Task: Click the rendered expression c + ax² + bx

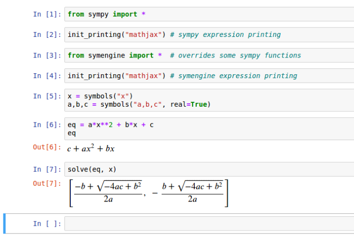Action: click(91, 148)
